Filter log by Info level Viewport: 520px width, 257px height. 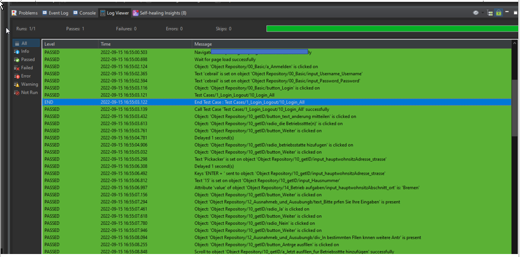pyautogui.click(x=22, y=51)
